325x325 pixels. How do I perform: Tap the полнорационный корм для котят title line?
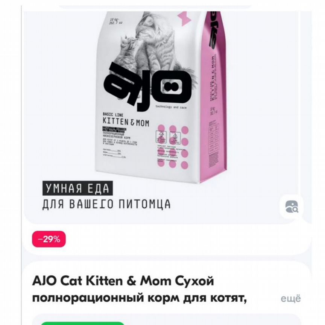140,298
